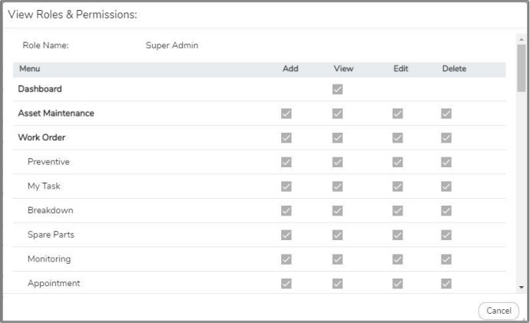Toggle Work Order Delete checkbox
This screenshot has width=530, height=323.
[446, 138]
